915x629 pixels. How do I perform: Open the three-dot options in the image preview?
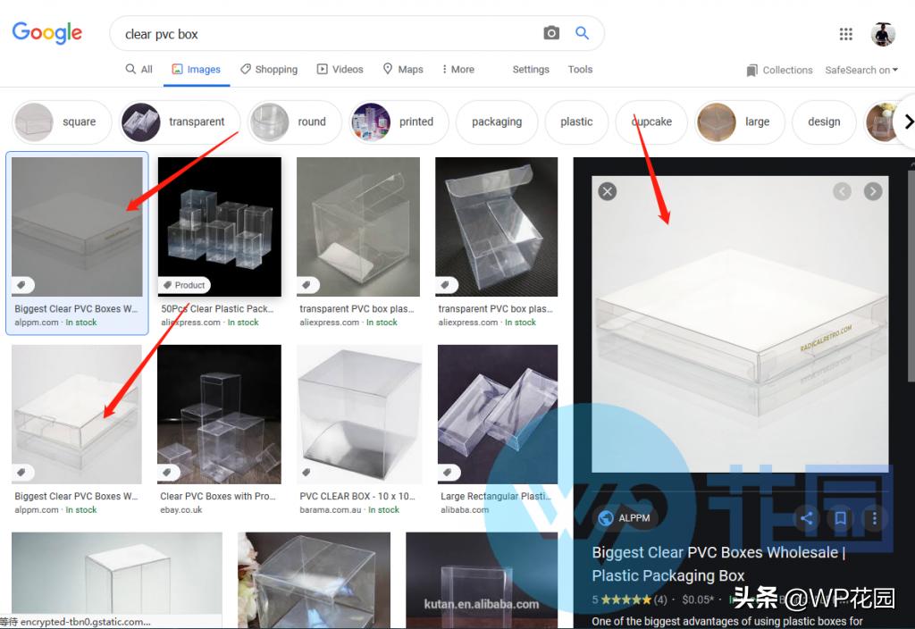(873, 518)
